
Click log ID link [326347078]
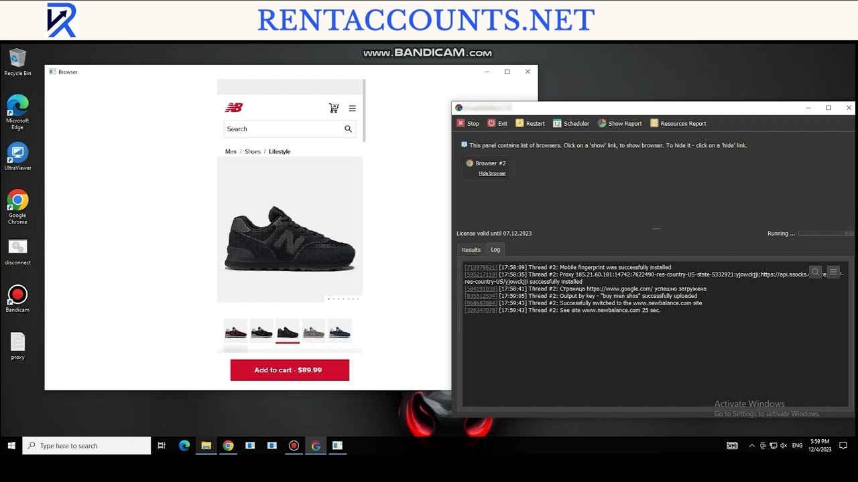(x=481, y=311)
